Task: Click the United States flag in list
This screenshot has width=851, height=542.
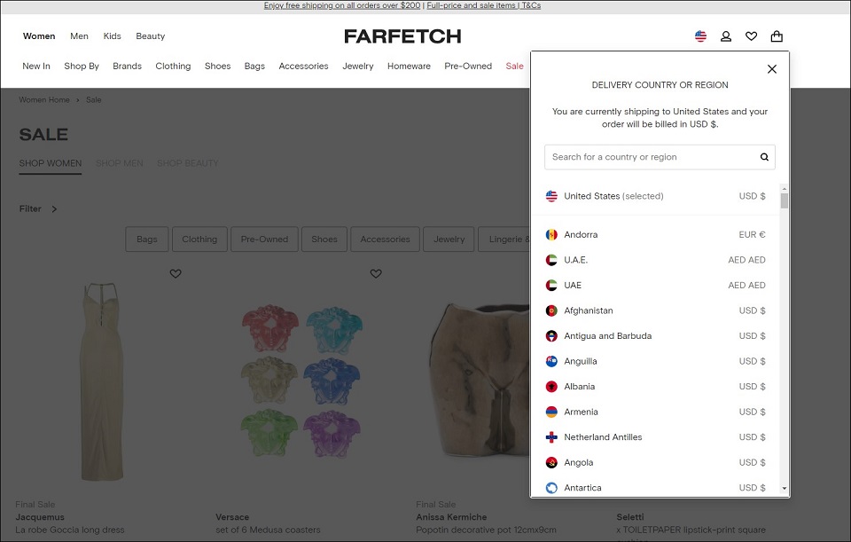Action: 551,196
